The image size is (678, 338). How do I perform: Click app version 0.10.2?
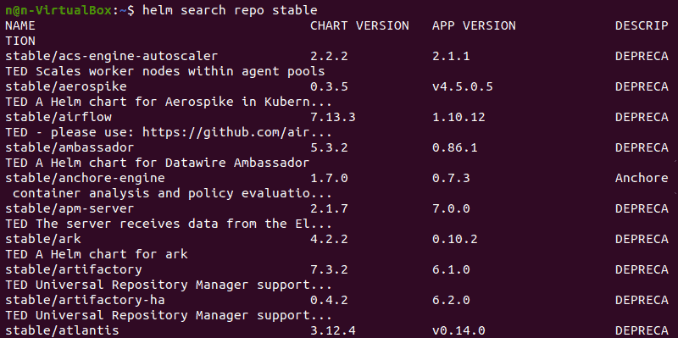click(454, 240)
